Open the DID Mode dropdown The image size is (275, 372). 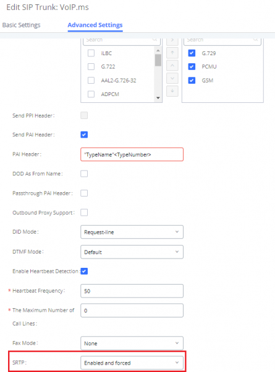click(132, 232)
